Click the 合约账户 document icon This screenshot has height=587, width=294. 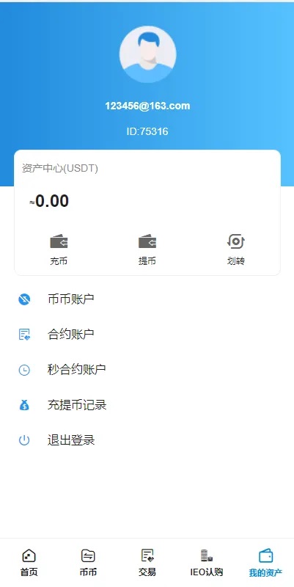[24, 335]
